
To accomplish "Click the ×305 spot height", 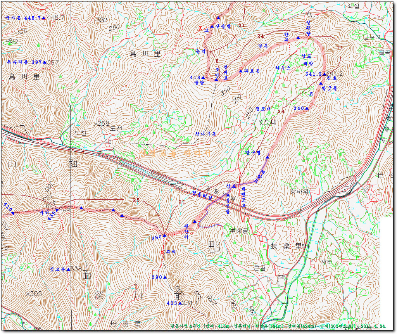I will click(x=34, y=294).
